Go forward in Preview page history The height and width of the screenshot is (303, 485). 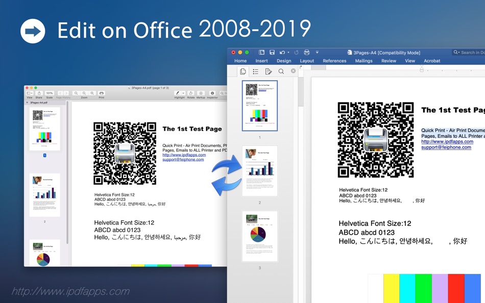coord(66,93)
